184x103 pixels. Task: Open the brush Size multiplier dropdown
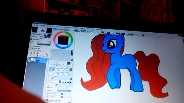(x=56, y=85)
